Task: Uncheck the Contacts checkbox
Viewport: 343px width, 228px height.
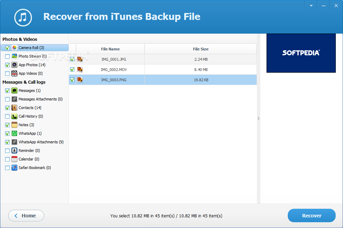Action: coord(7,108)
